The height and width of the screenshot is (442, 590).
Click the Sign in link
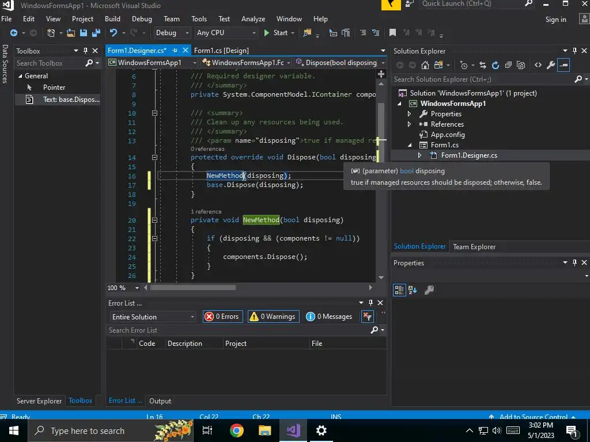[556, 20]
